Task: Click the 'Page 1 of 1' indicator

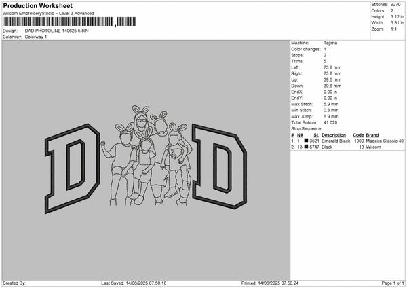Action: (393, 283)
